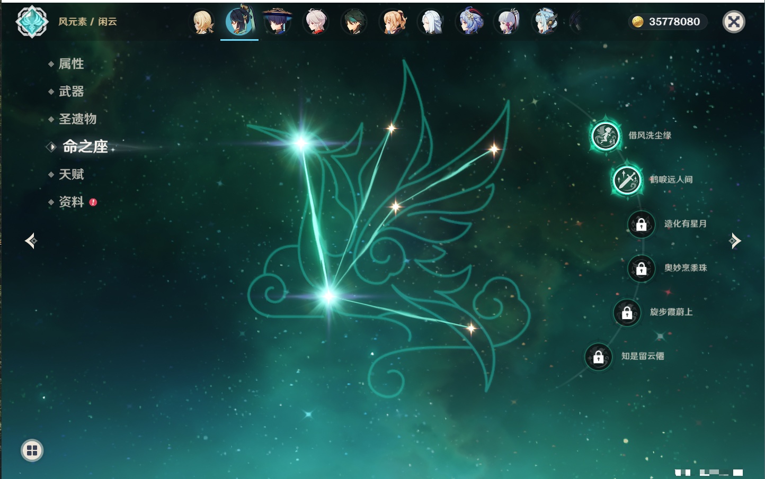This screenshot has width=765, height=479.
Task: Open the 属性 attributes tab
Action: point(71,64)
